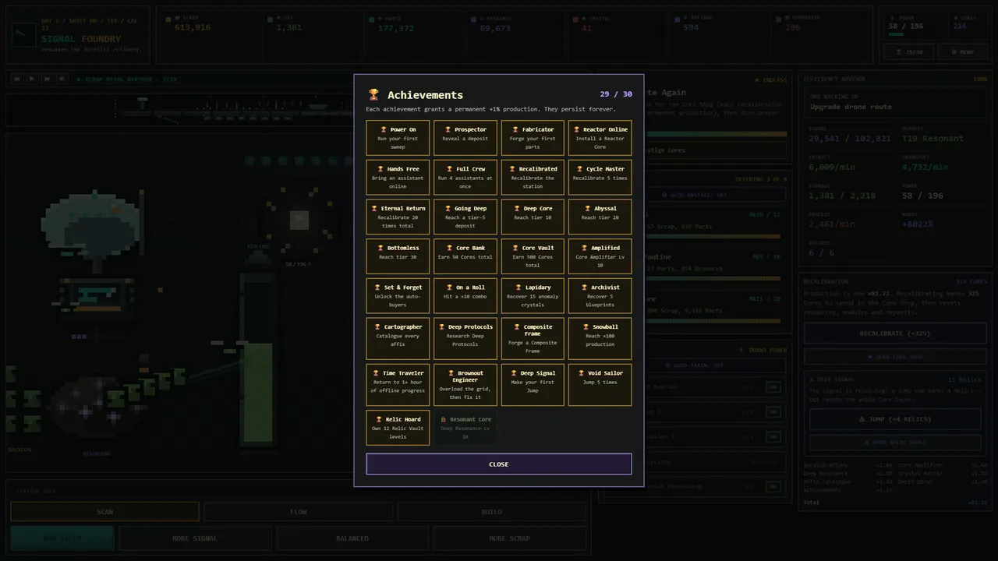Select the Snowball achievement card
Image resolution: width=998 pixels, height=561 pixels.
600,338
